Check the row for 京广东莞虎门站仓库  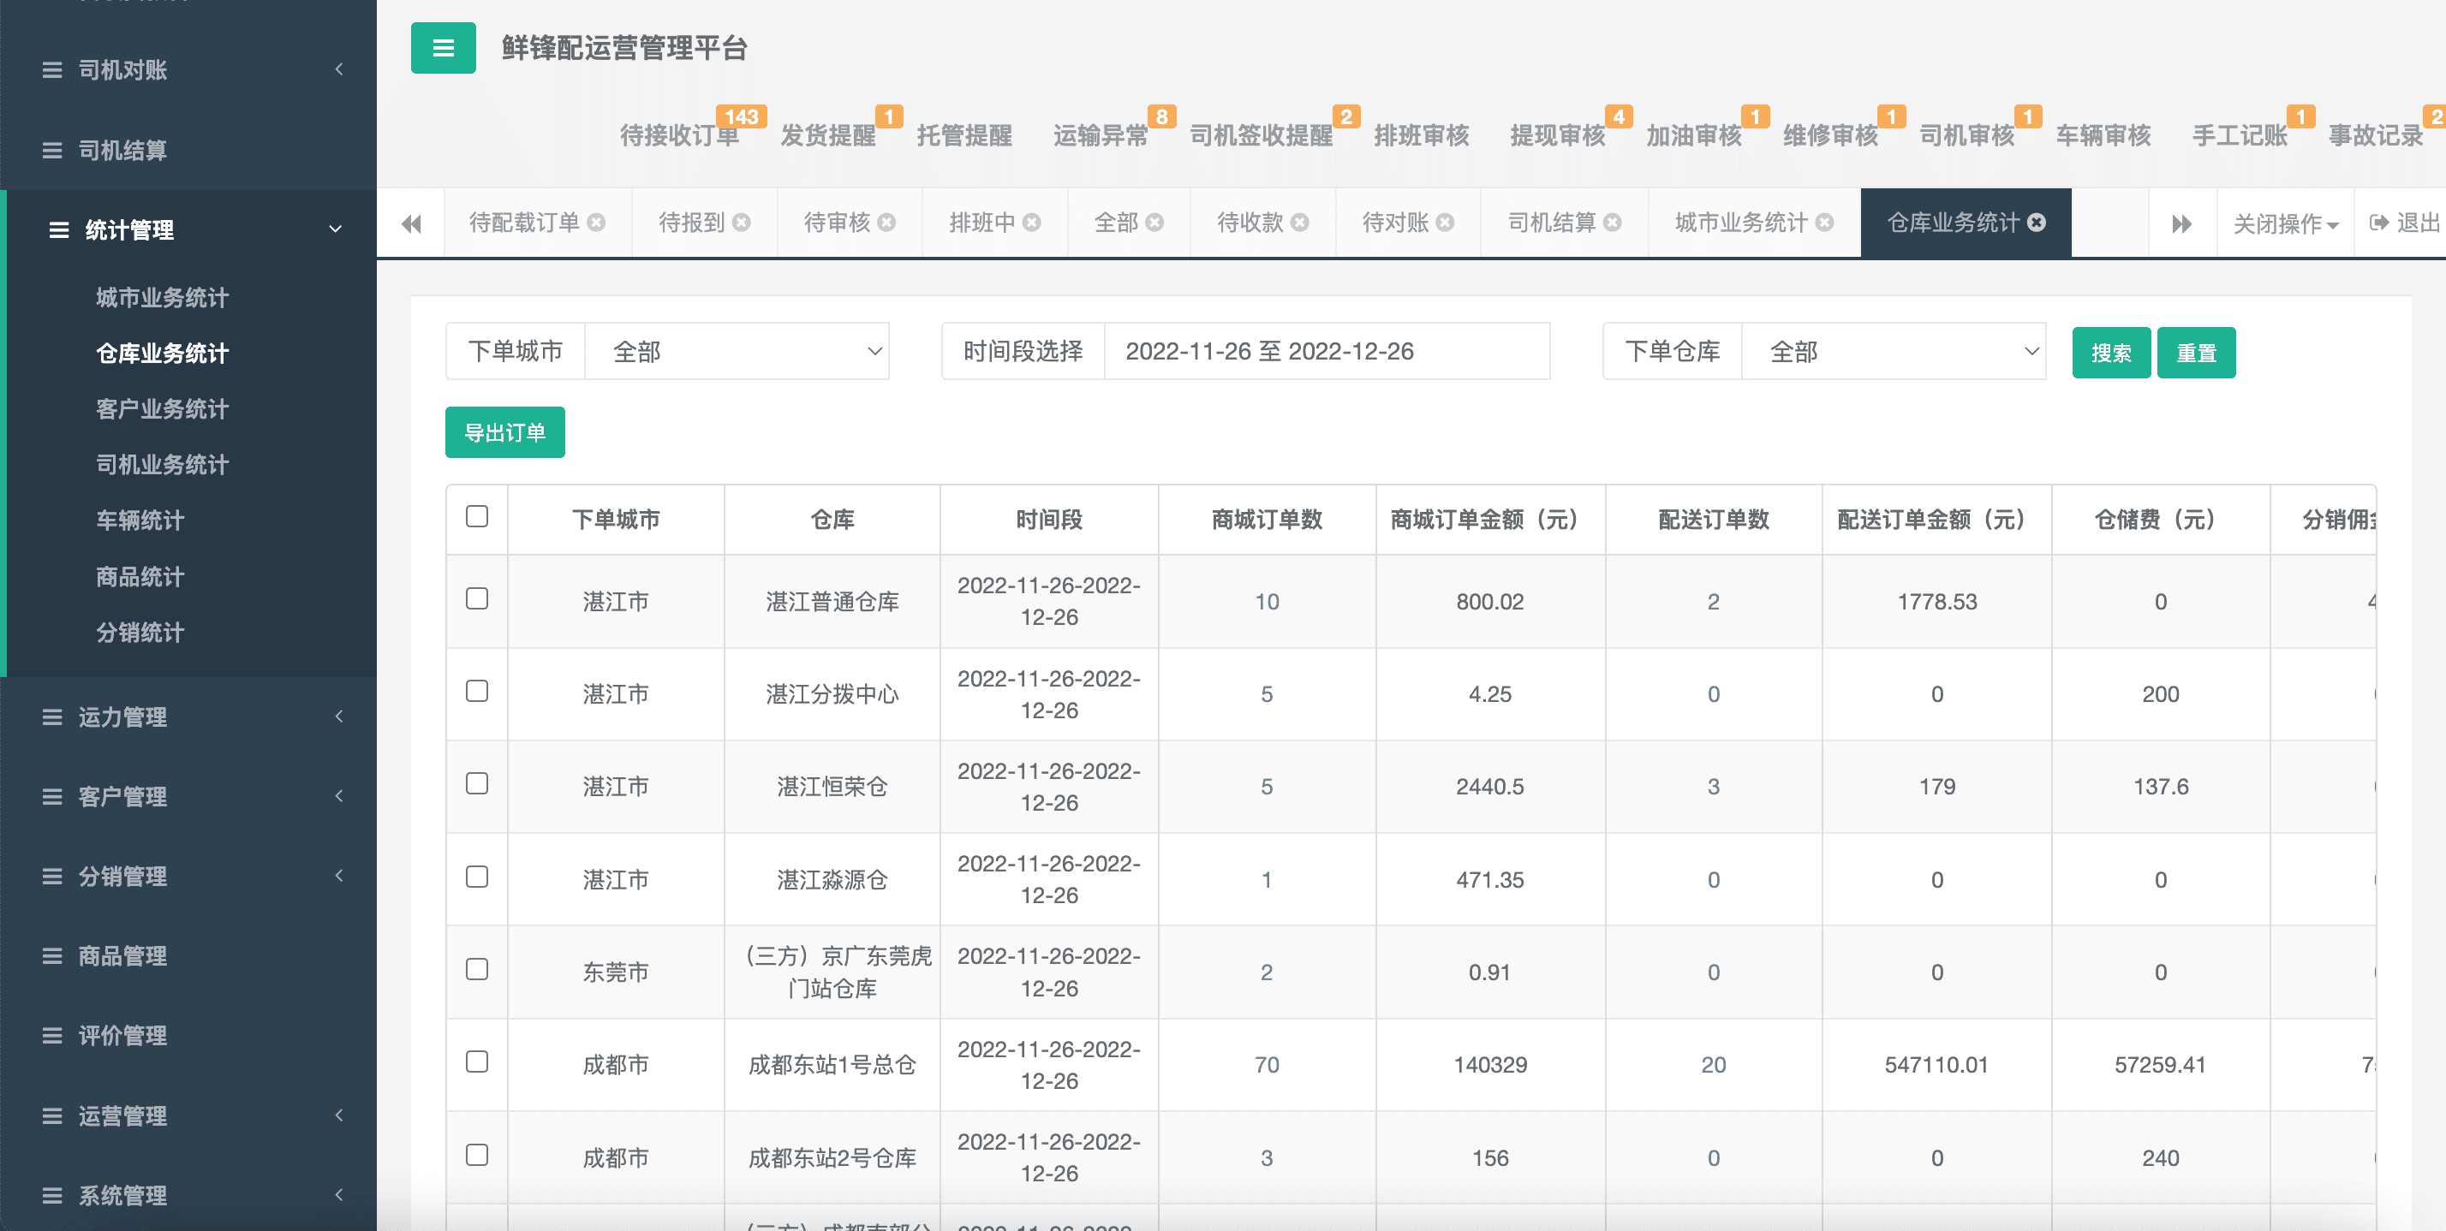(477, 969)
